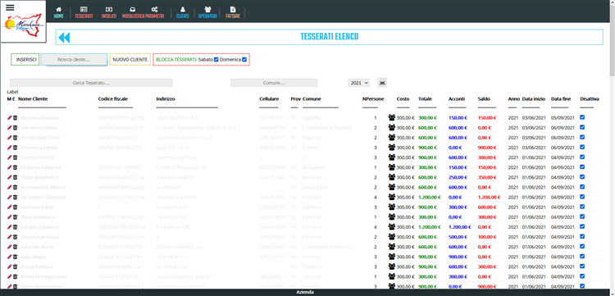Screen dimensions: 615x296
Task: Edit Trovato Loredana with pencil icon
Action: pos(9,237)
